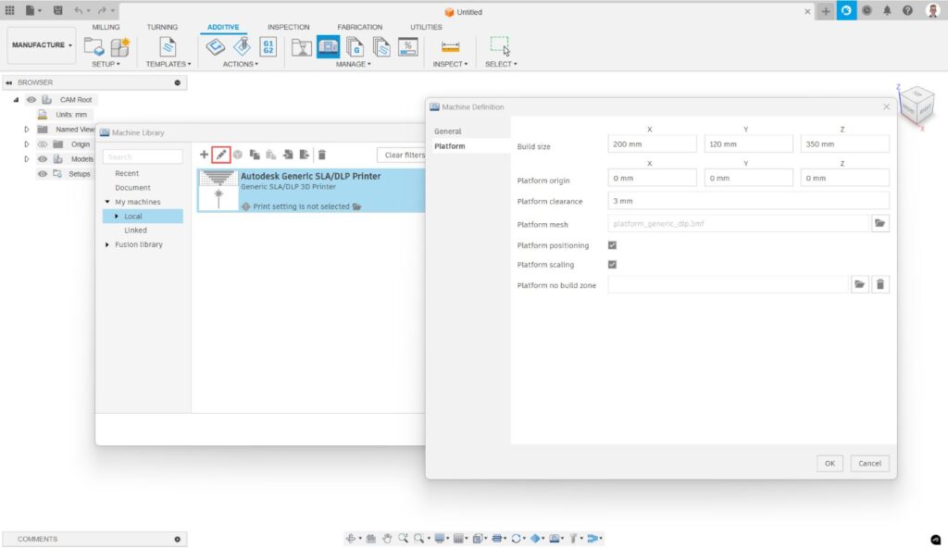The image size is (948, 548).
Task: Open the data panel grid icon
Action: pos(9,10)
